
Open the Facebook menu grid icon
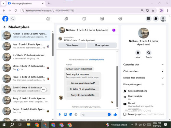click(148, 19)
